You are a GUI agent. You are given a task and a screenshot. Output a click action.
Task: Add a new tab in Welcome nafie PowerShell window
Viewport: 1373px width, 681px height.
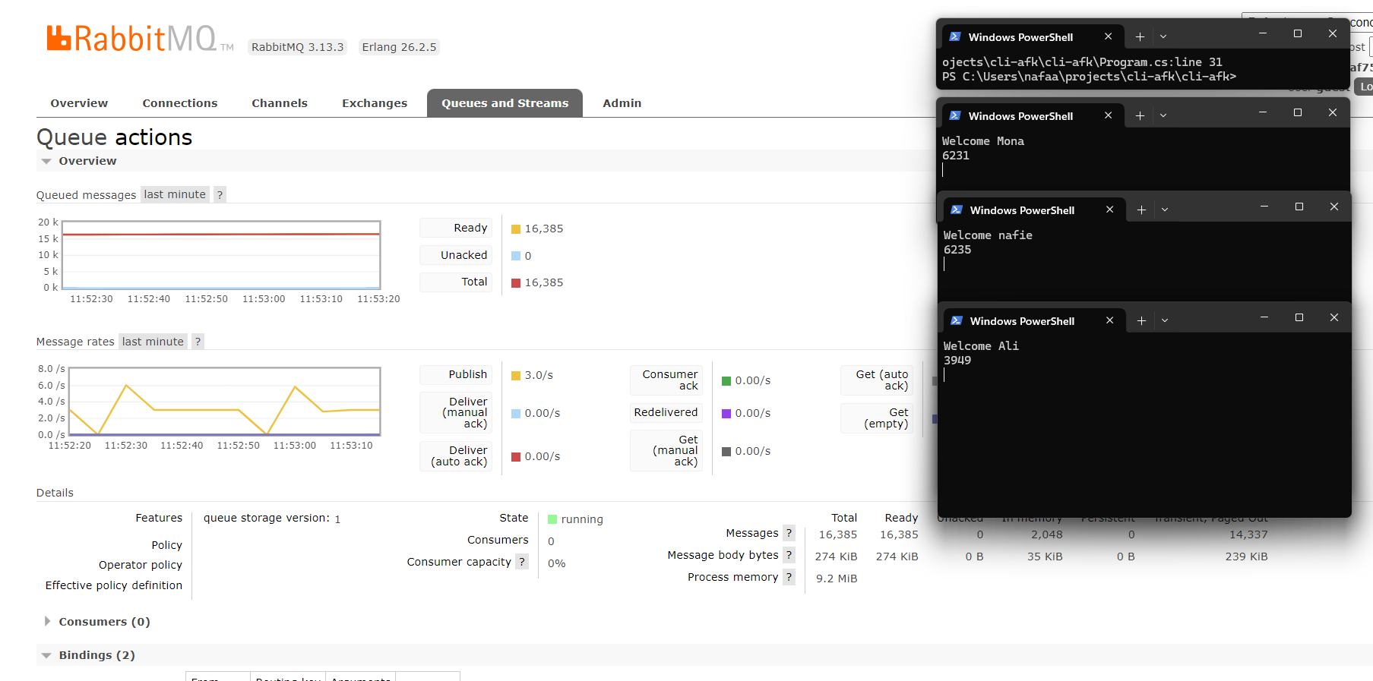[x=1141, y=210]
